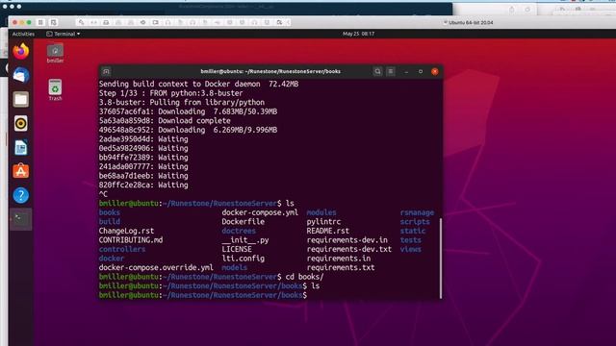
Task: Click the 'tests' directory name
Action: pos(411,240)
